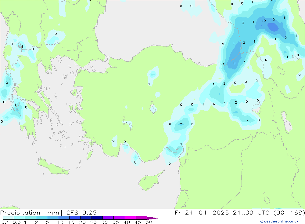
Task: Click the 0.5–1 mm legend swatch
Action: click(20, 218)
